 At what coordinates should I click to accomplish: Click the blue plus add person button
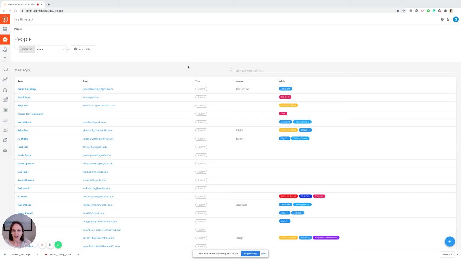pos(449,241)
